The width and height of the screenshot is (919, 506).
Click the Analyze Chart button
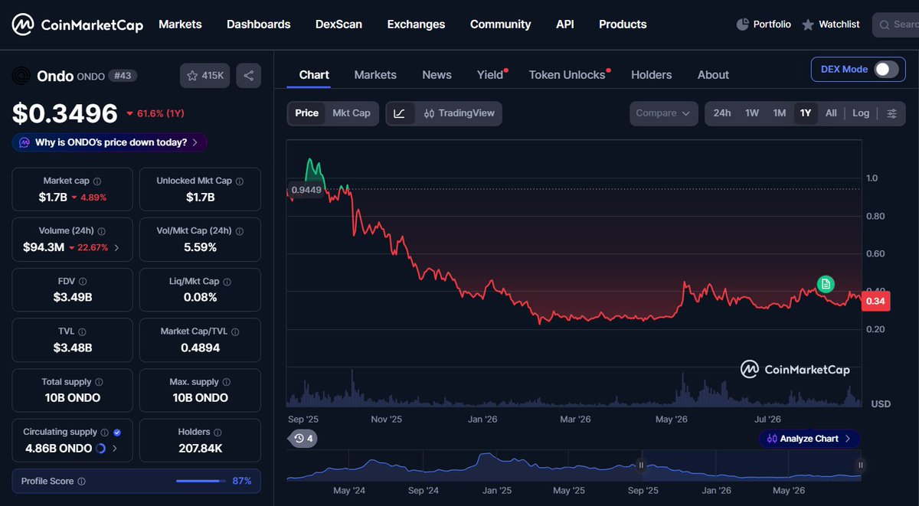[809, 439]
